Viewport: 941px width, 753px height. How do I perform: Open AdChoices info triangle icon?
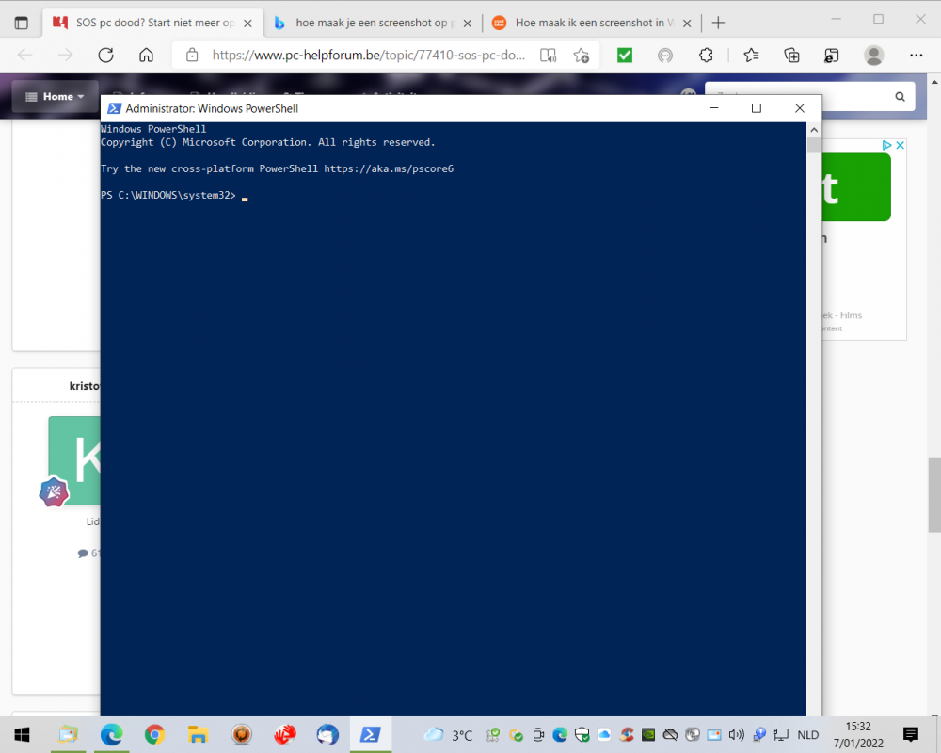887,145
